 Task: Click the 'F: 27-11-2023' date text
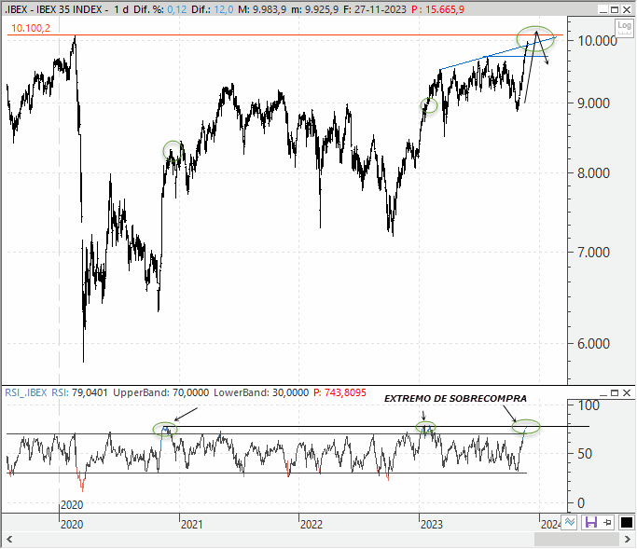pyautogui.click(x=375, y=9)
